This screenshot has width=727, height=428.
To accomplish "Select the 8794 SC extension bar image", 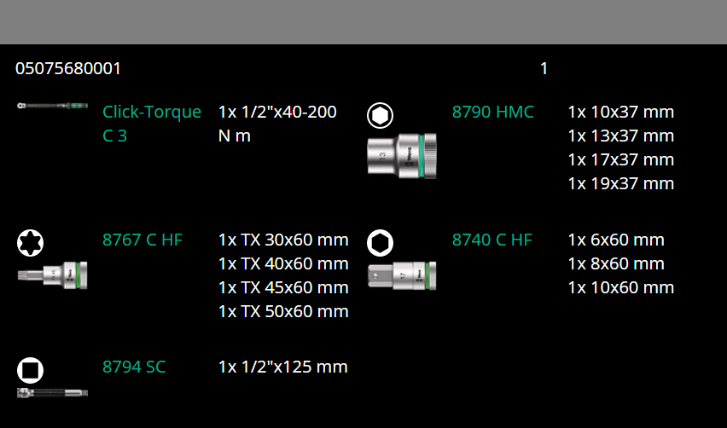I will click(52, 392).
